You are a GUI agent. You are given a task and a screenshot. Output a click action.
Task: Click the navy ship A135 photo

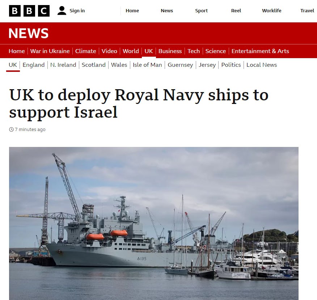click(154, 223)
